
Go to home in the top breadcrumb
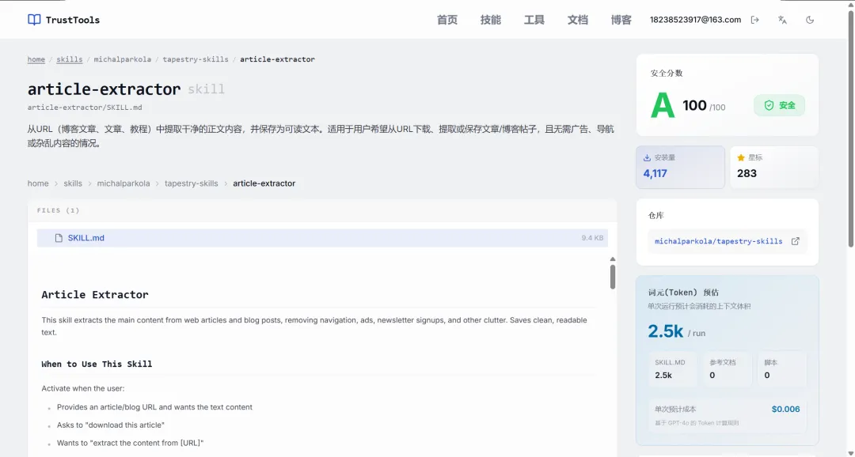coord(36,59)
